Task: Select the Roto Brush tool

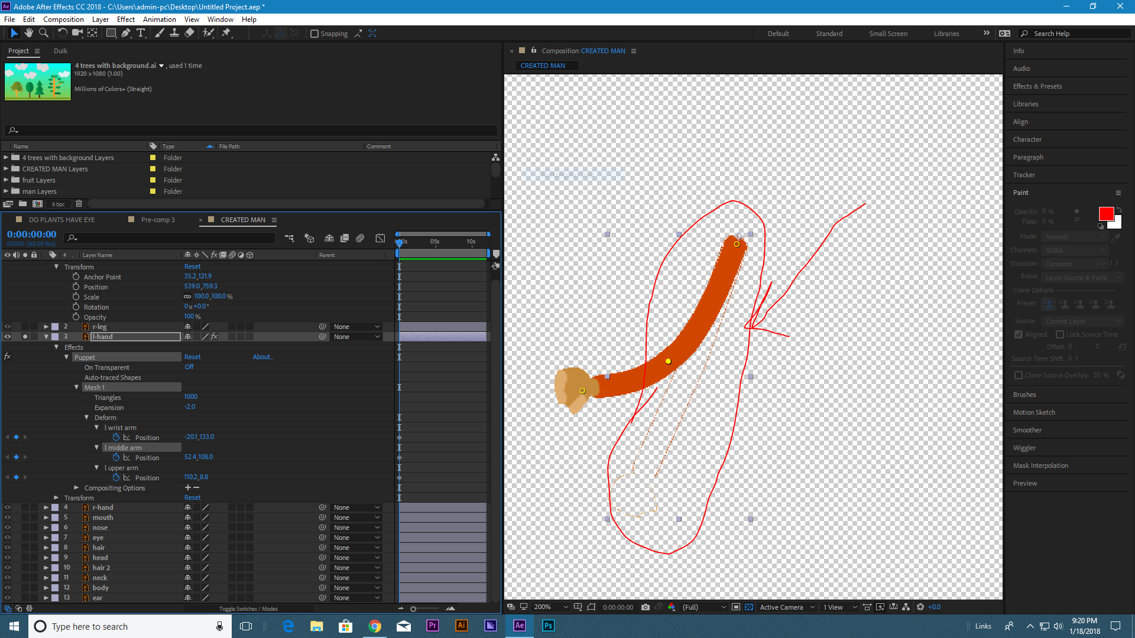Action: click(208, 33)
